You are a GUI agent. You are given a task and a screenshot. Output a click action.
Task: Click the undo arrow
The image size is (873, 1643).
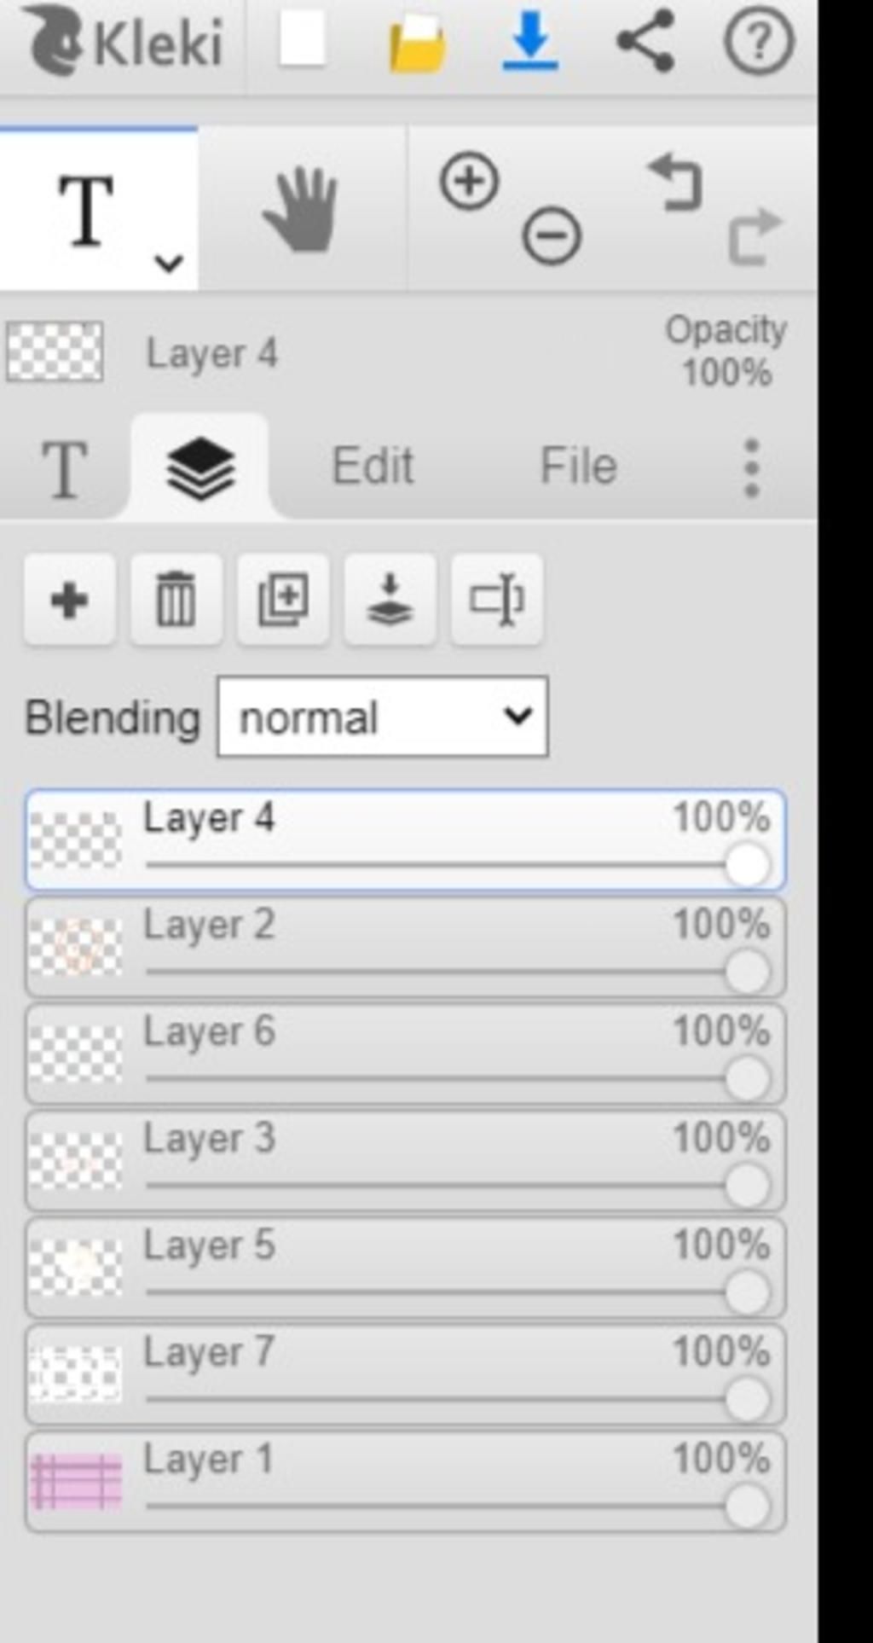pos(675,182)
